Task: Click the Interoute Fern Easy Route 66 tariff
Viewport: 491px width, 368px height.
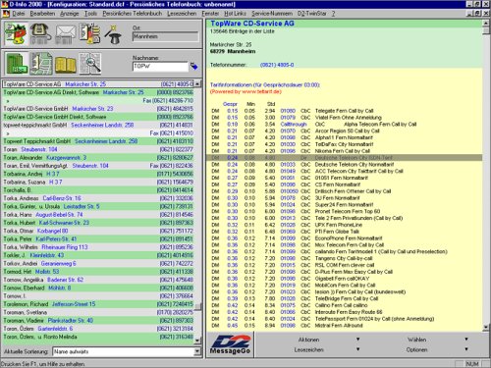Action: click(x=349, y=312)
